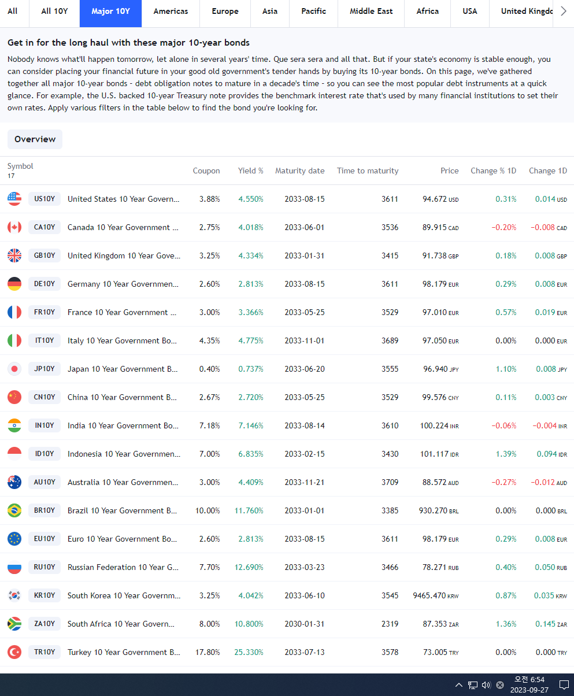Click the Euro flag icon
The image size is (574, 696).
pos(14,539)
